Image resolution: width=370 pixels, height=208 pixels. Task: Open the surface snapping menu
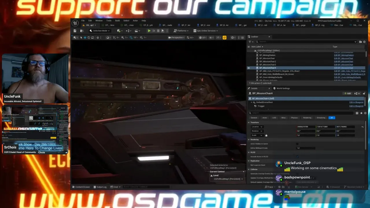coord(108,38)
